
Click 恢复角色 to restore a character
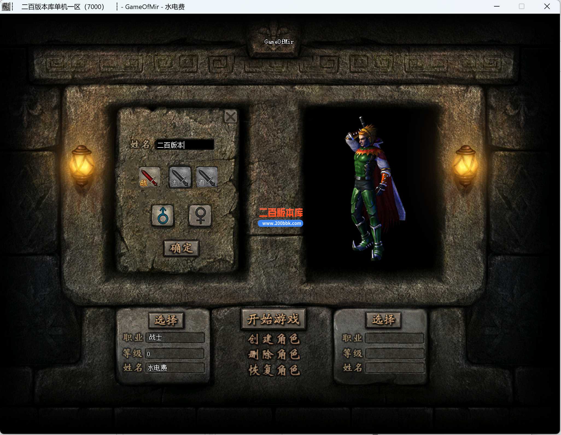[274, 370]
